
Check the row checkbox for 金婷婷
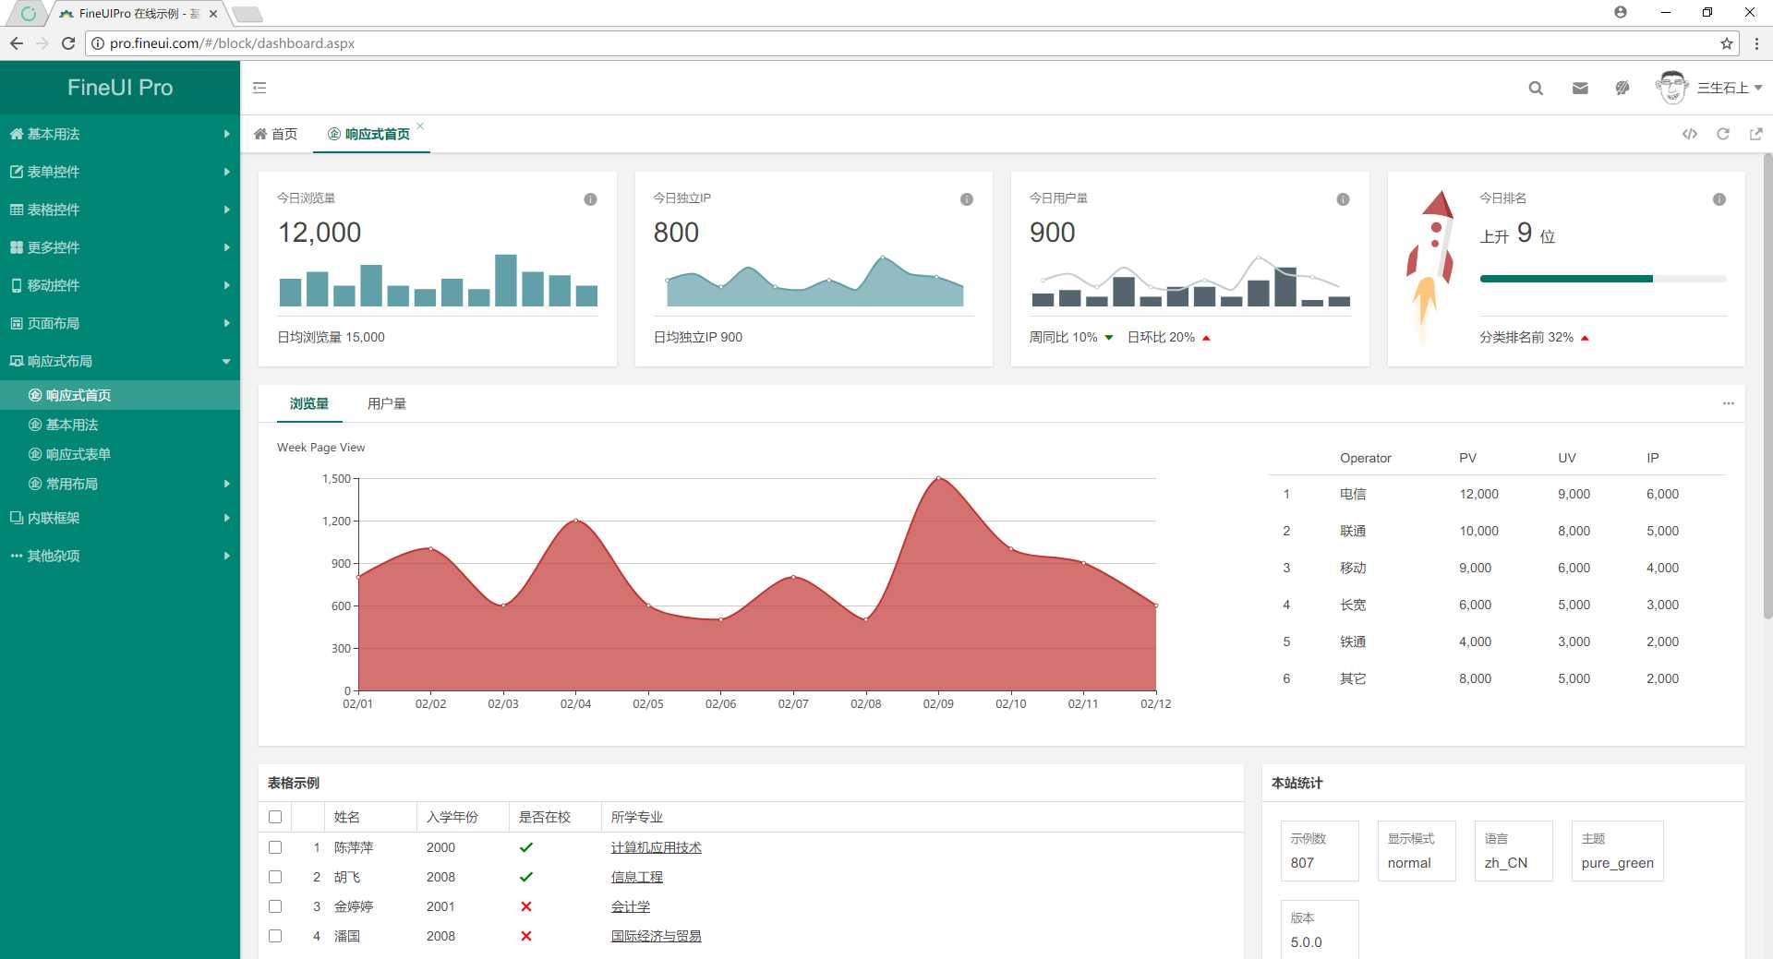(x=275, y=906)
